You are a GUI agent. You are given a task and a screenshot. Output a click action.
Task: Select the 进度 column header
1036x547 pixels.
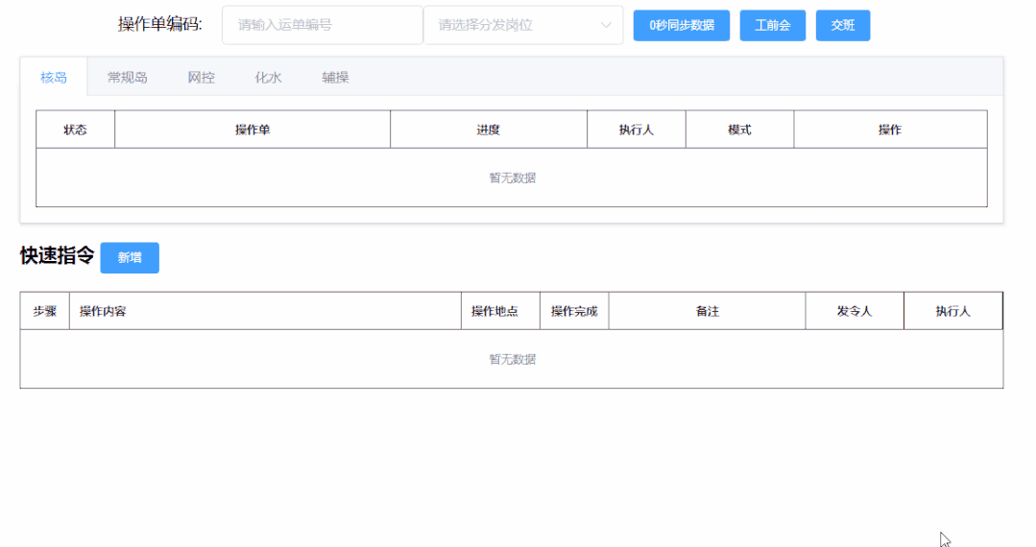coord(488,130)
